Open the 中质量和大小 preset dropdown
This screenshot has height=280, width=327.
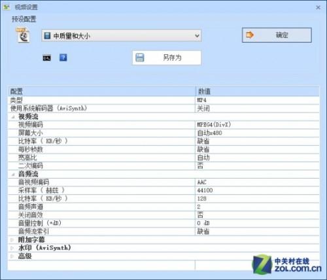coord(121,35)
